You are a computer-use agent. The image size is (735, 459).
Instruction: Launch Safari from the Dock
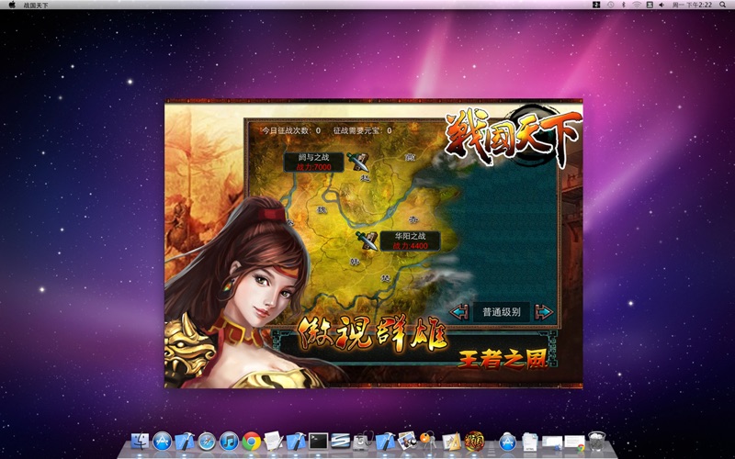(207, 442)
